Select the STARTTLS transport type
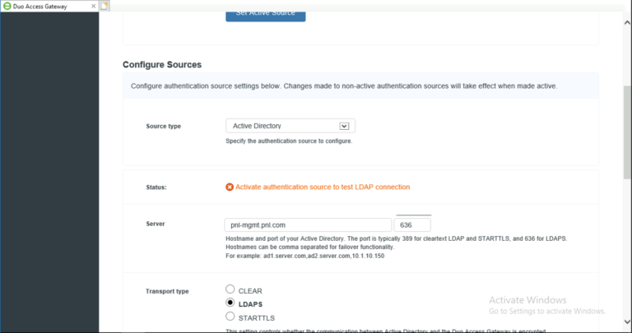The height and width of the screenshot is (333, 632). [x=230, y=316]
